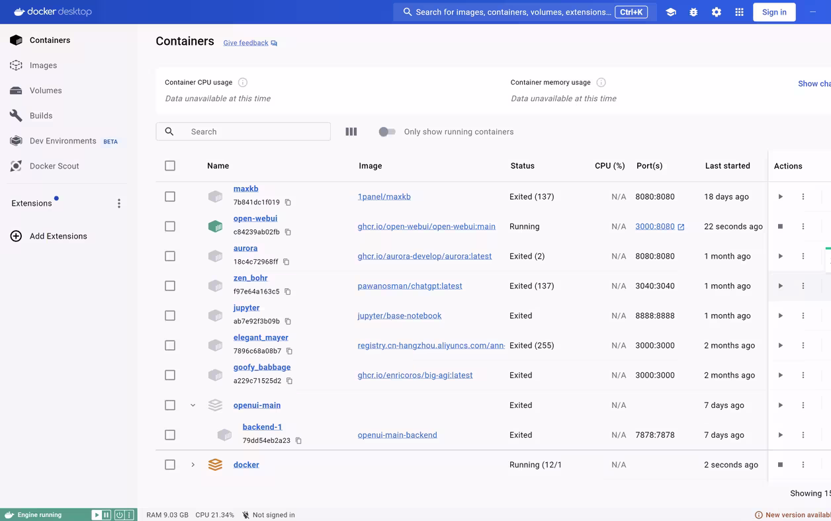Toggle Only show running containers switch
This screenshot has width=831, height=521.
387,132
